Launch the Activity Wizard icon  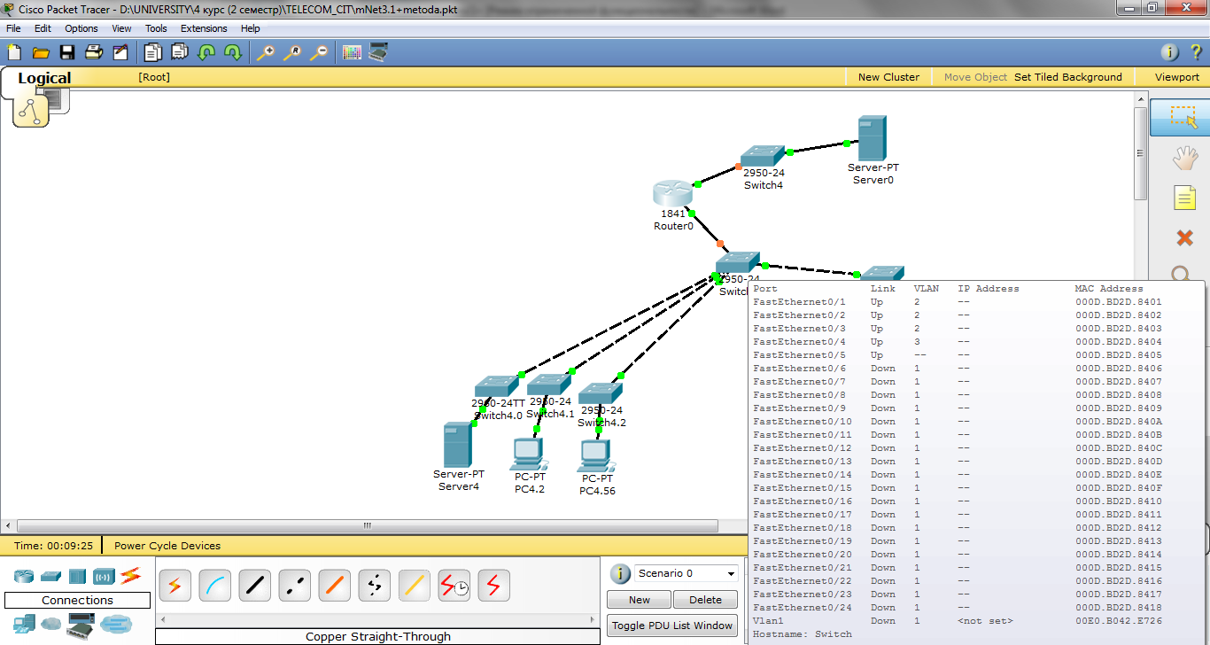pos(120,52)
